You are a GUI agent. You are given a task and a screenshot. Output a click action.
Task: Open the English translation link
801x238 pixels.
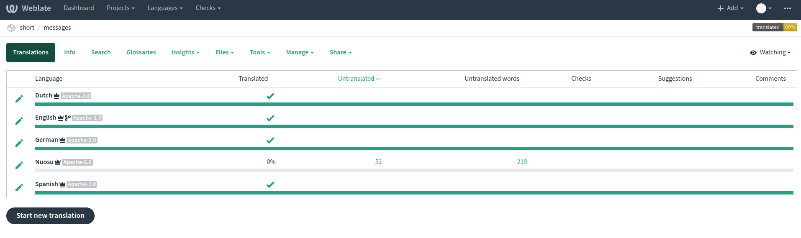(46, 118)
